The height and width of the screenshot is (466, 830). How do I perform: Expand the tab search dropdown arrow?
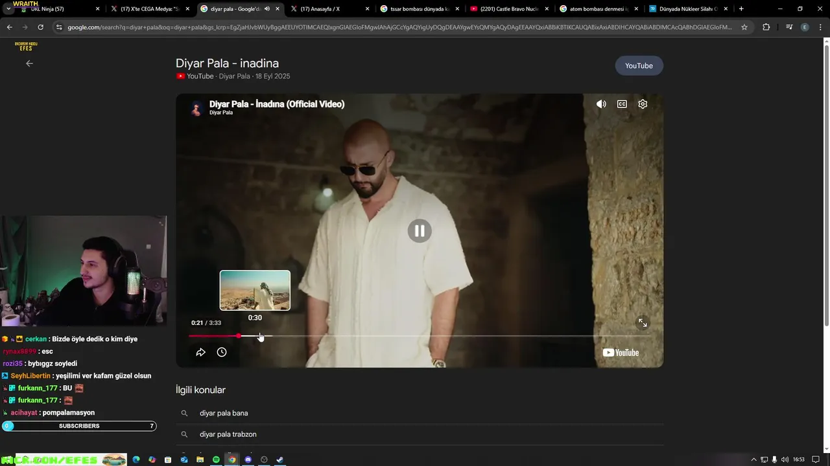8,9
